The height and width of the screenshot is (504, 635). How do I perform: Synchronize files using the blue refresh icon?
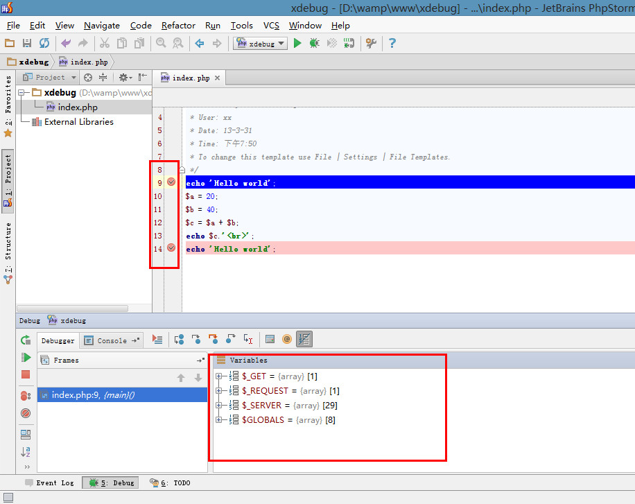click(x=44, y=43)
